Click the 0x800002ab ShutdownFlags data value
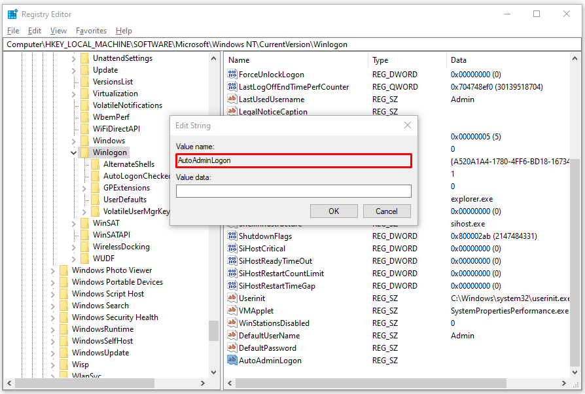The height and width of the screenshot is (394, 585). (493, 236)
